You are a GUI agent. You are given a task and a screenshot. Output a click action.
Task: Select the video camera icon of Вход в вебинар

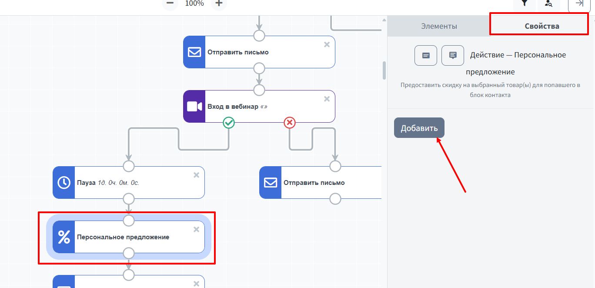(x=194, y=107)
